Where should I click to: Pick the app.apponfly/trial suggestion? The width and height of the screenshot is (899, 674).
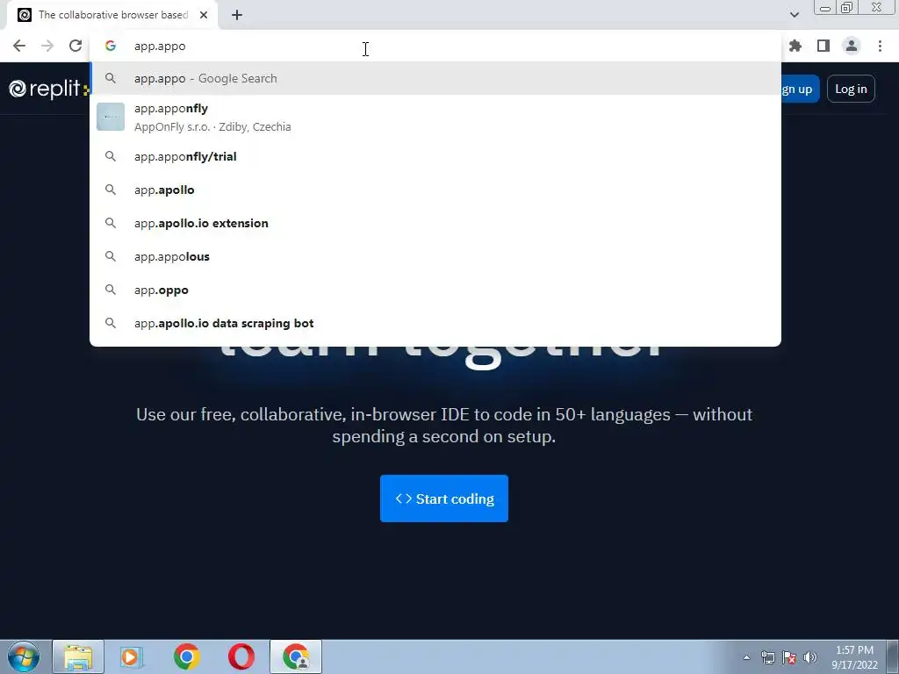[435, 156]
